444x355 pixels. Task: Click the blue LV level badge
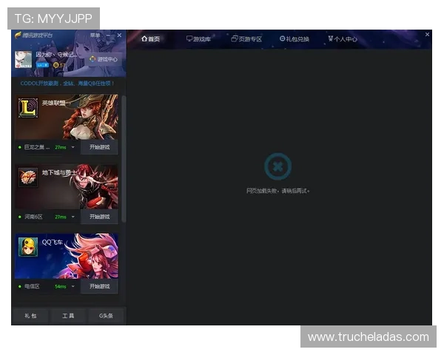click(x=42, y=65)
